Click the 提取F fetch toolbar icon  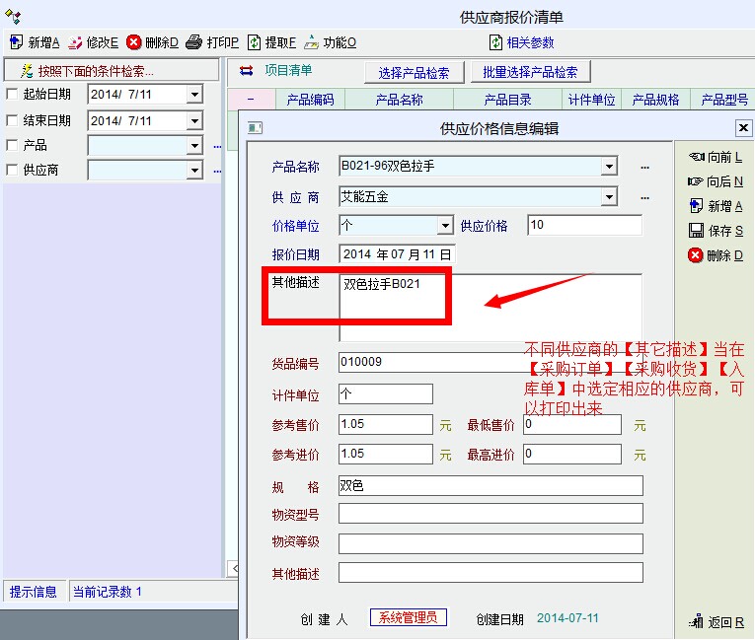255,42
